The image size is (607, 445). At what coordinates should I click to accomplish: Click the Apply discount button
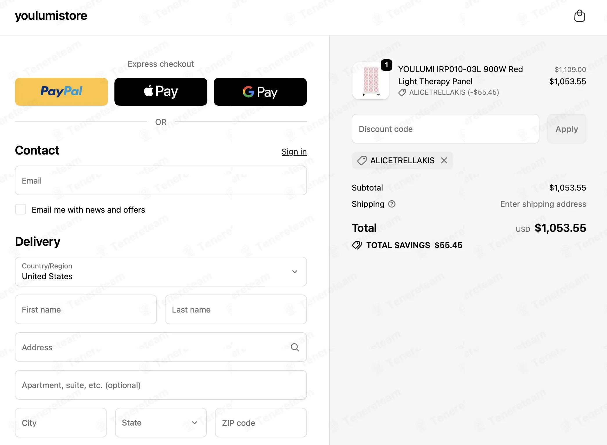tap(567, 129)
